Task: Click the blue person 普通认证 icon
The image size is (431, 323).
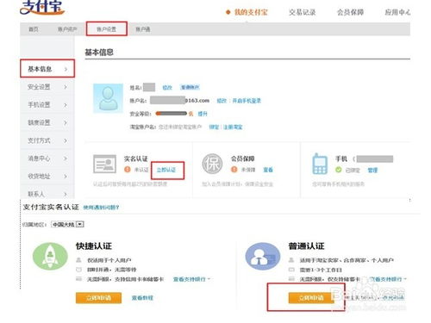Action: [x=263, y=256]
